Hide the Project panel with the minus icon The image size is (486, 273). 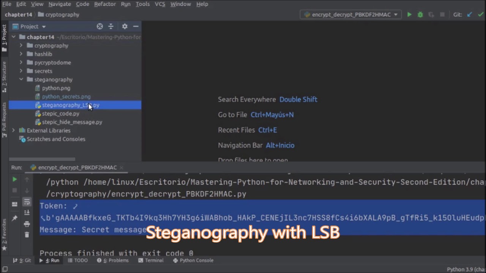tap(136, 26)
